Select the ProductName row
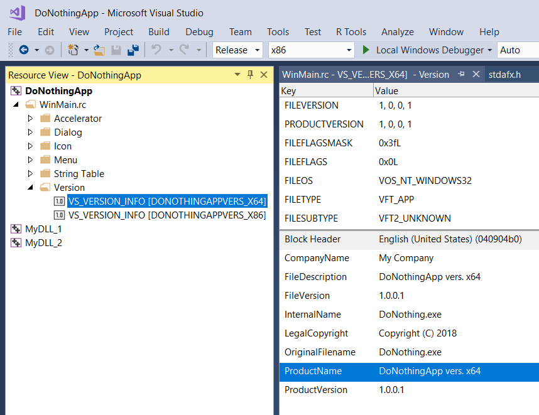 pos(409,372)
